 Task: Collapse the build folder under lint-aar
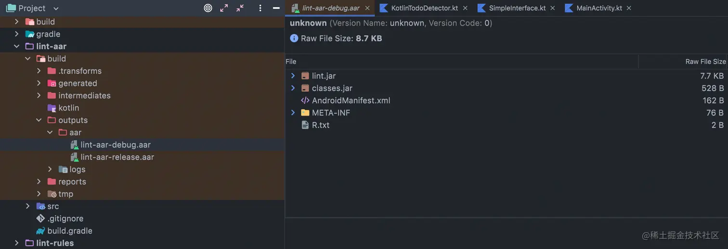27,59
